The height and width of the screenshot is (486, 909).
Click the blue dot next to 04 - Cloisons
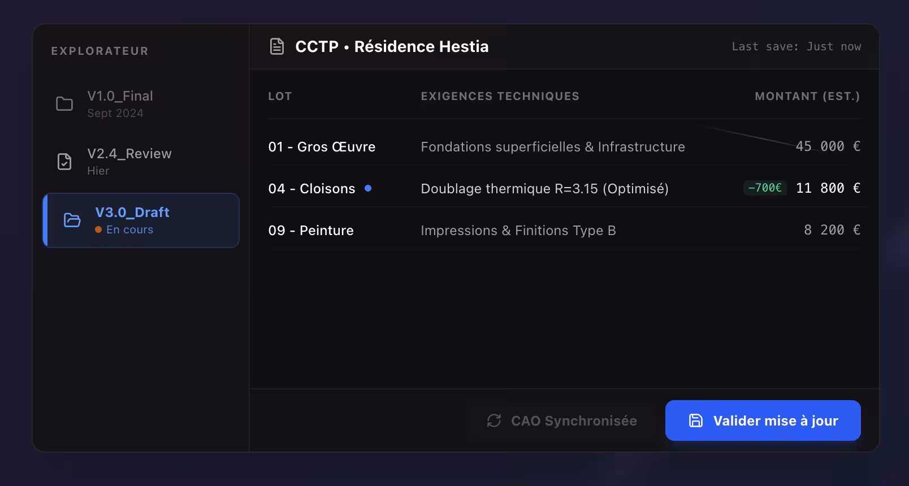click(368, 188)
